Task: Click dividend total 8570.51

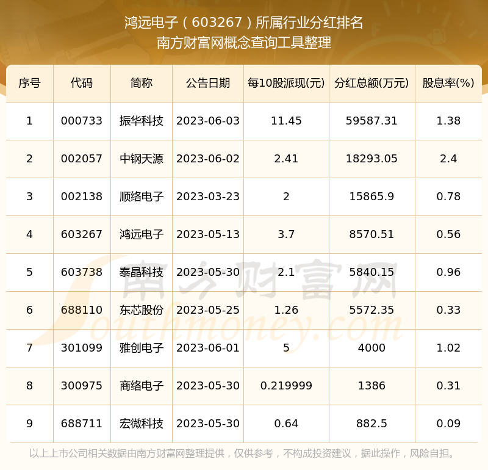Action: pyautogui.click(x=371, y=234)
